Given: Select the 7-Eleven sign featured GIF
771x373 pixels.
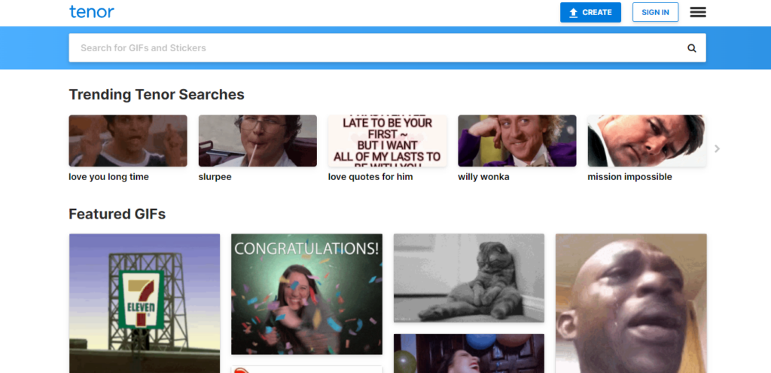Looking at the screenshot, I should pos(145,303).
